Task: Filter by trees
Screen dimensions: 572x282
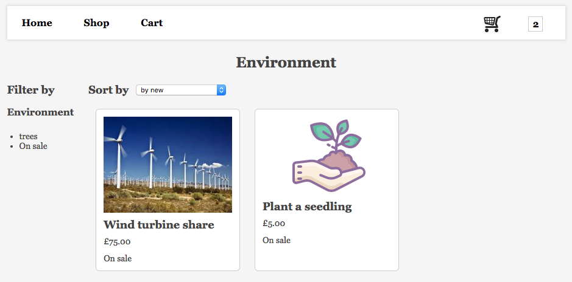Action: tap(28, 136)
